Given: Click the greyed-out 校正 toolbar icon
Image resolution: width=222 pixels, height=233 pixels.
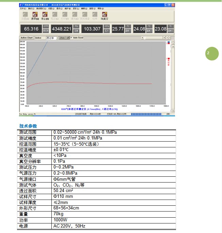Looking at the screenshot, I should 55,14.
